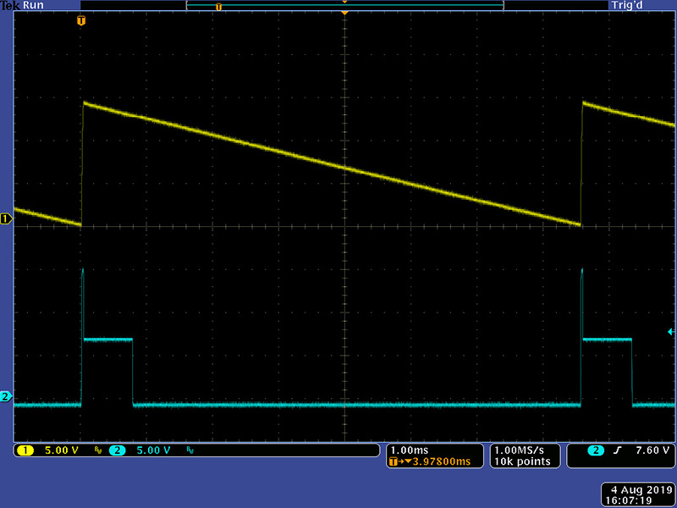
Task: Click channel 2 5.00 V scale readout
Action: pos(153,450)
